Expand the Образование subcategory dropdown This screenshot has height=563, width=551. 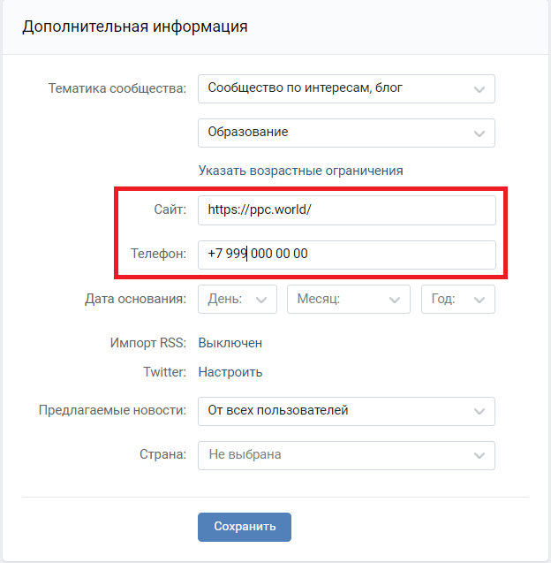346,133
